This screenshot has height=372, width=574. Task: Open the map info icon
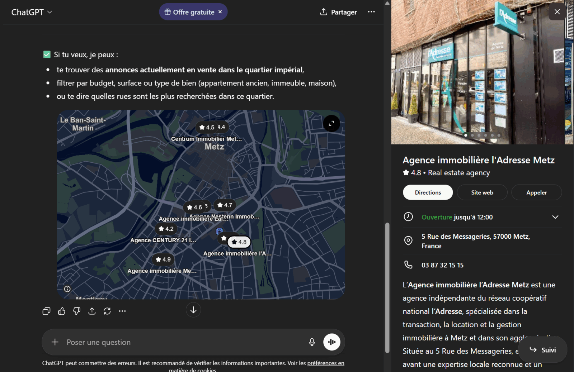pos(67,289)
